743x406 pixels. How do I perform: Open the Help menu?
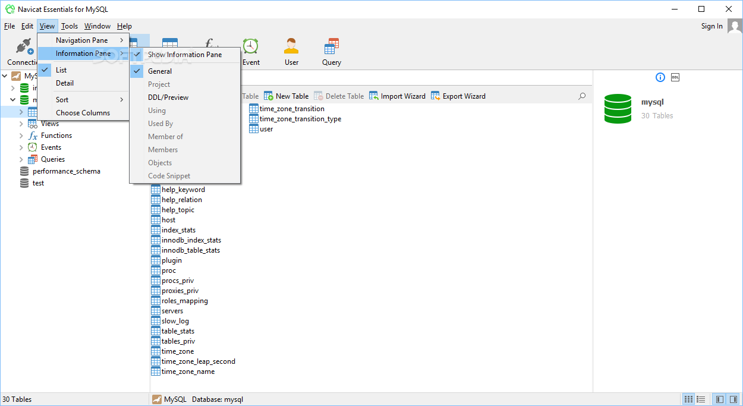coord(124,26)
